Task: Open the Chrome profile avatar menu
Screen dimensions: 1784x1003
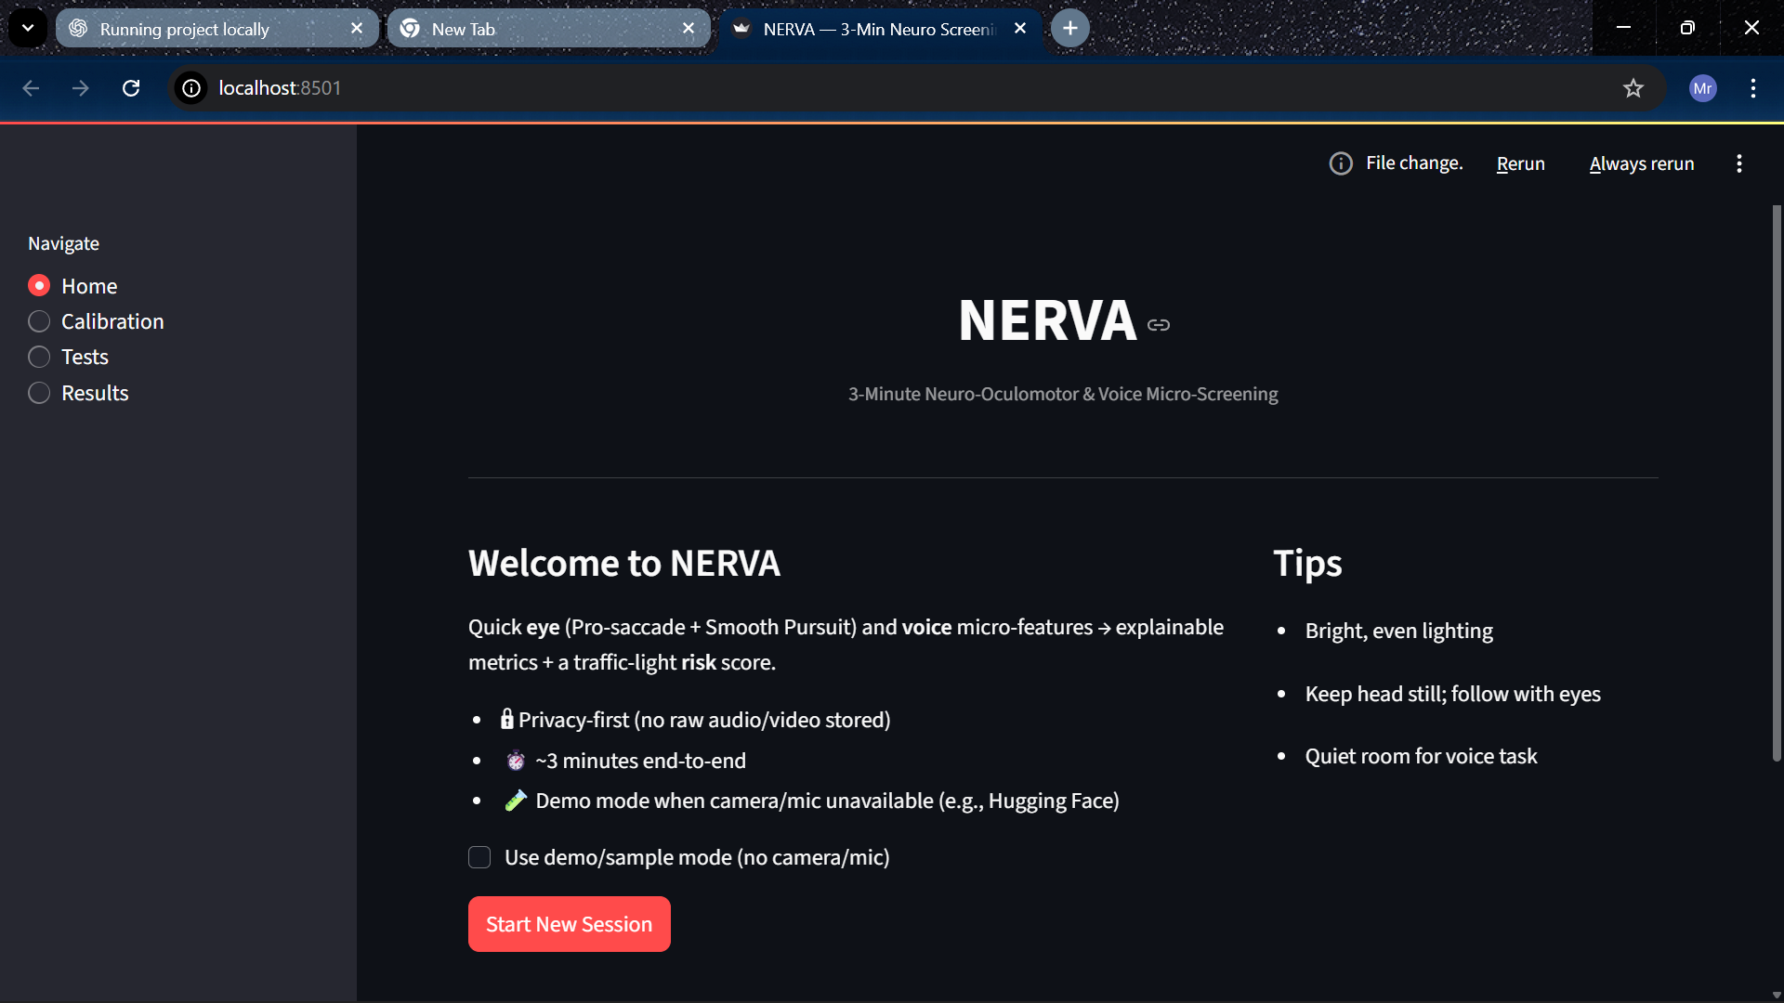Action: pos(1702,88)
